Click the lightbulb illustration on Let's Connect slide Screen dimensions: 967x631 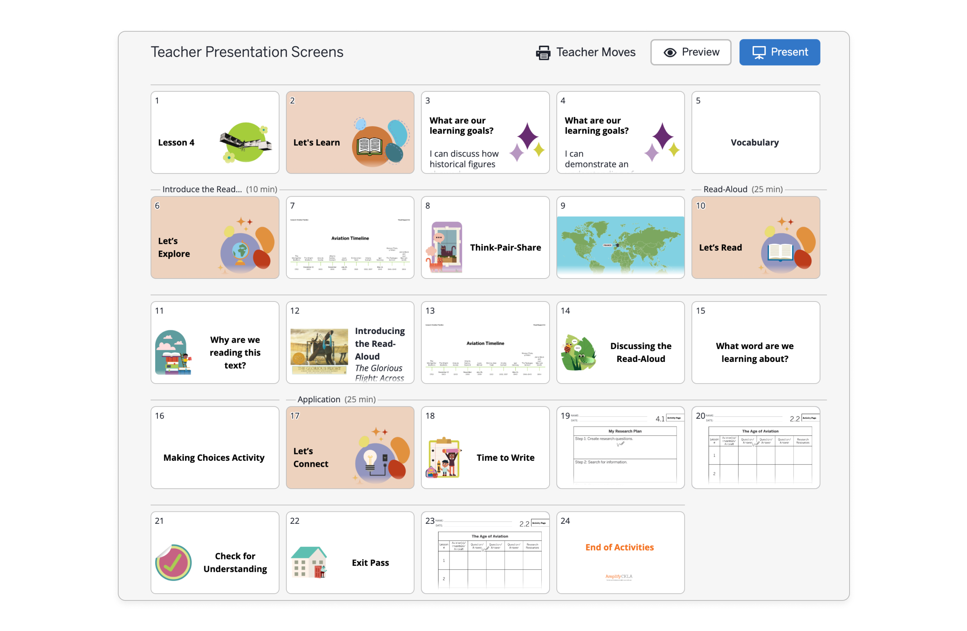pyautogui.click(x=371, y=460)
